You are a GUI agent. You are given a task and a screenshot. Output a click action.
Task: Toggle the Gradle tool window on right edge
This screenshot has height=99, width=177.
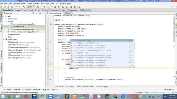pyautogui.click(x=176, y=16)
